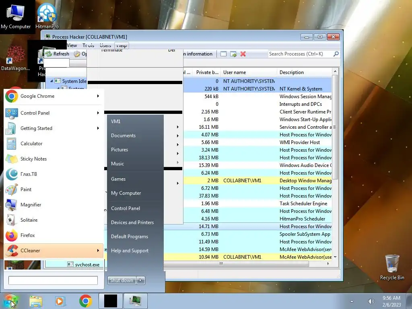
Task: Open Getting Started from the Start menu
Action: pos(53,128)
